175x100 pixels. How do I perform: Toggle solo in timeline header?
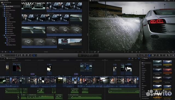click(136, 58)
